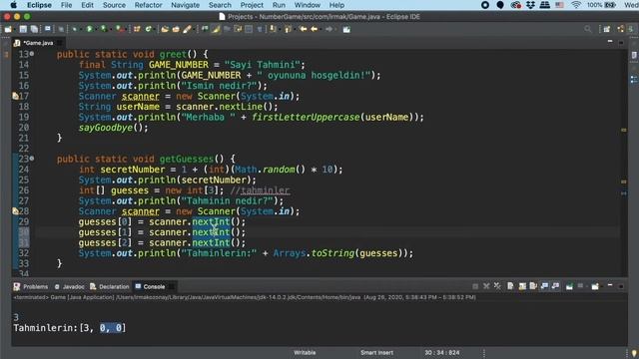Open the quick access search magnifier
The height and width of the screenshot is (359, 639).
(588, 29)
